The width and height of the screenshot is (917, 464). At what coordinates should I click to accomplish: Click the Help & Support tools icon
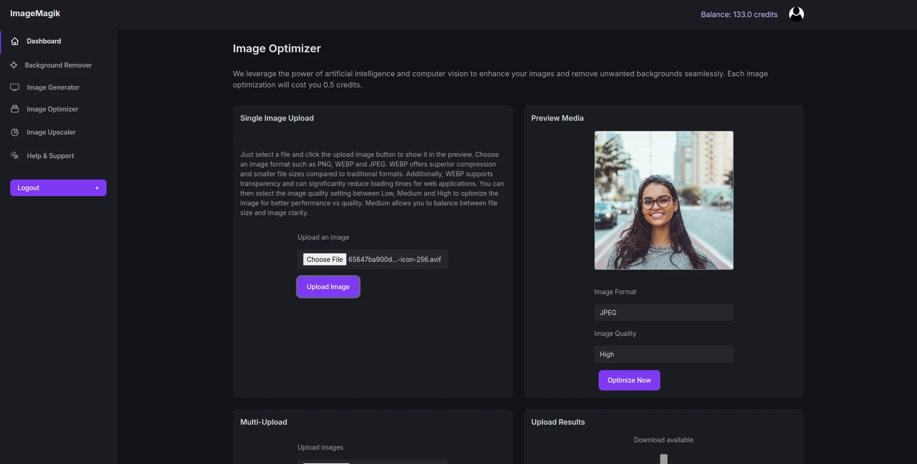click(14, 155)
